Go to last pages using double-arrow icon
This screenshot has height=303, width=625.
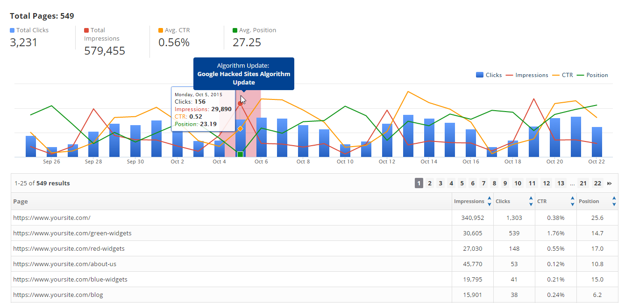609,183
